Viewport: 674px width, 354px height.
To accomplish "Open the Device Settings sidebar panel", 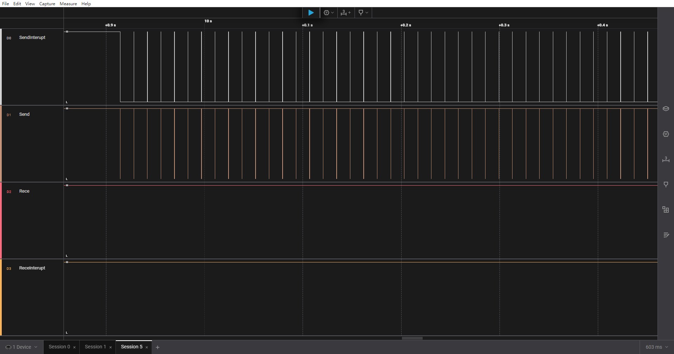I will (x=666, y=109).
